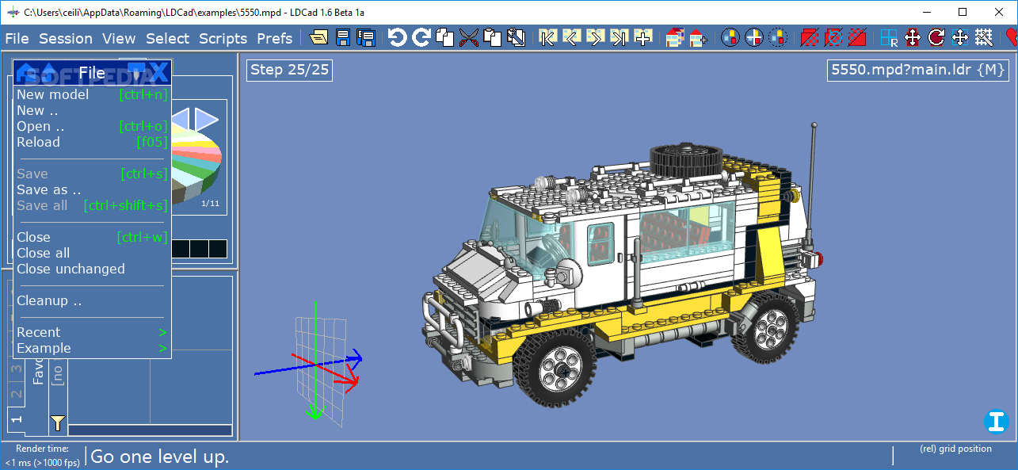This screenshot has height=470, width=1018.
Task: Click the Step 25/25 indicator
Action: pyautogui.click(x=289, y=70)
